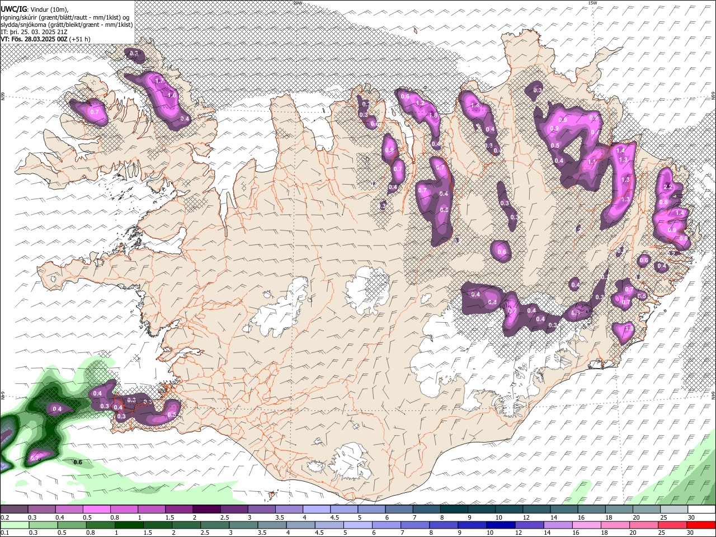Click the 'rigning/skúrir' legend description line
Screen dimensions: 716x537
(65, 17)
